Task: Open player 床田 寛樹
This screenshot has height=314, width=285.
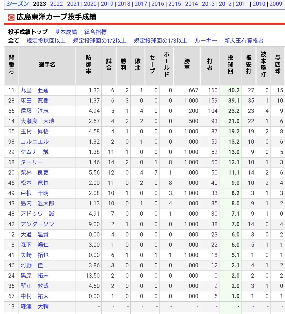Action: [35, 100]
